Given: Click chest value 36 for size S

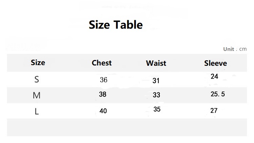Looking at the screenshot, I should tap(104, 80).
